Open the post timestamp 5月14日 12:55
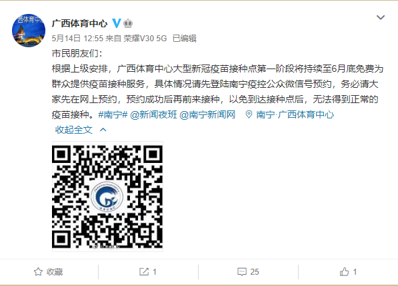 click(x=77, y=39)
